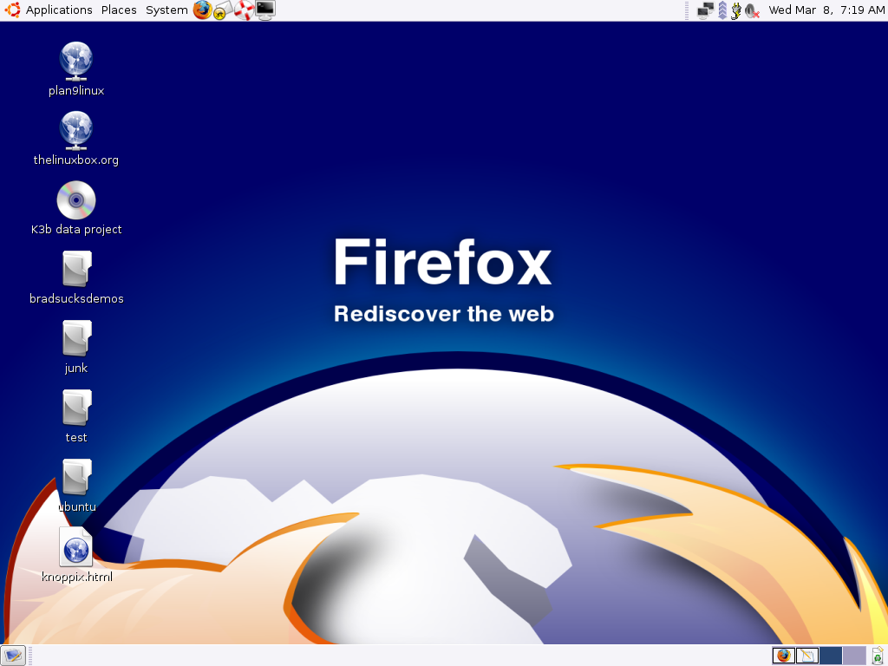
Task: Select the ubuntu folder icon
Action: coord(76,478)
